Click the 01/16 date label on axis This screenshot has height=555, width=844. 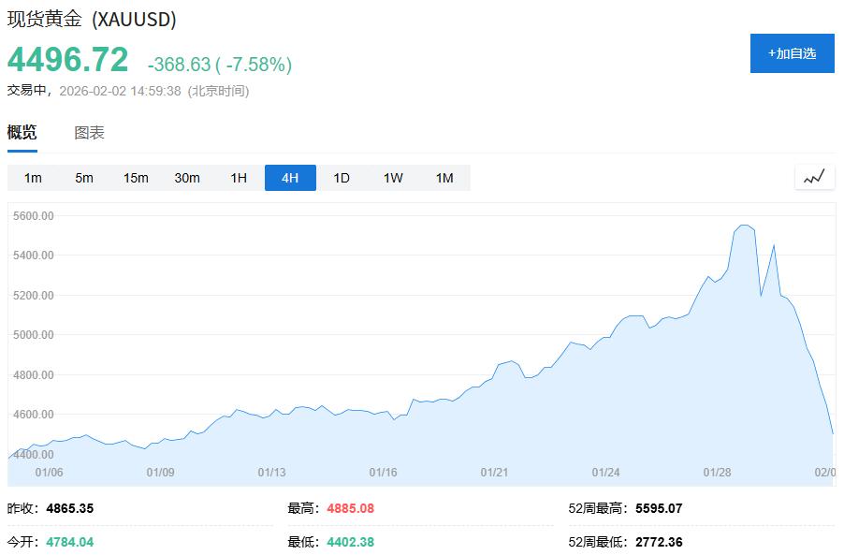384,473
